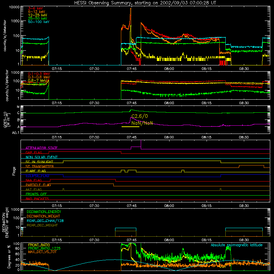The width and height of the screenshot is (274, 274).
Task: Select the DECIMATION_ENERGY legend label
Action: (44, 212)
